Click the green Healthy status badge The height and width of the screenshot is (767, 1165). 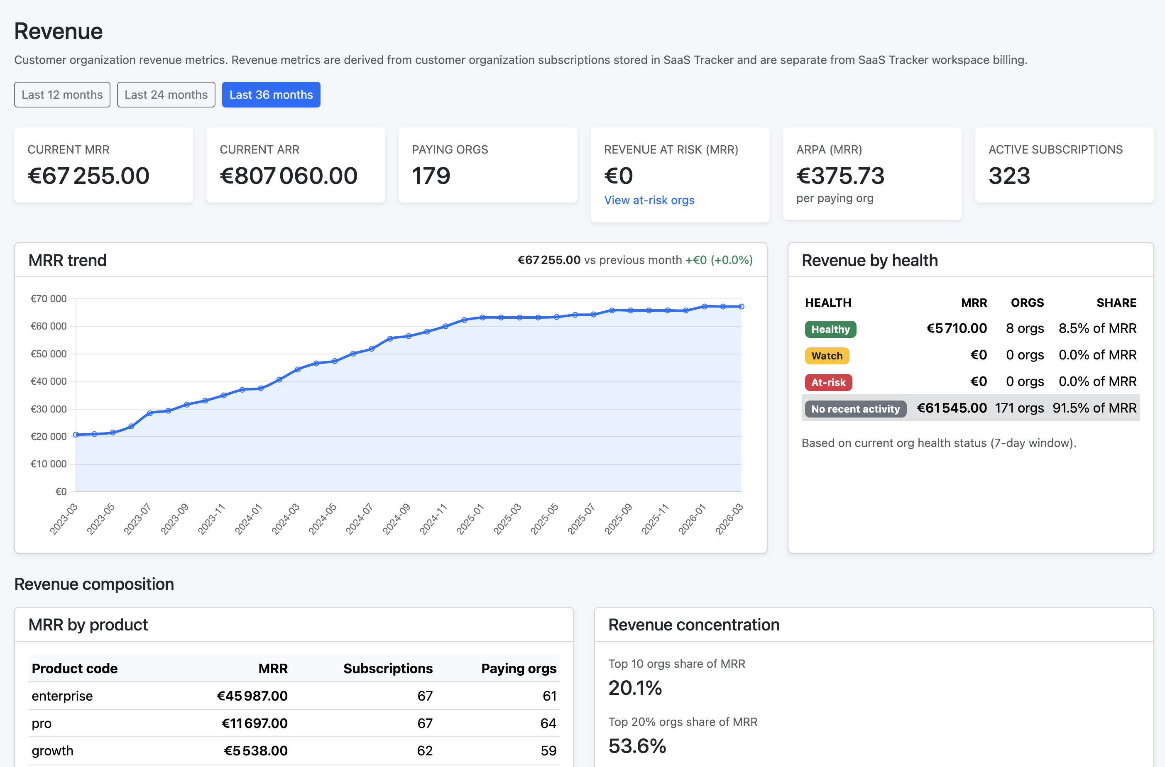tap(830, 329)
